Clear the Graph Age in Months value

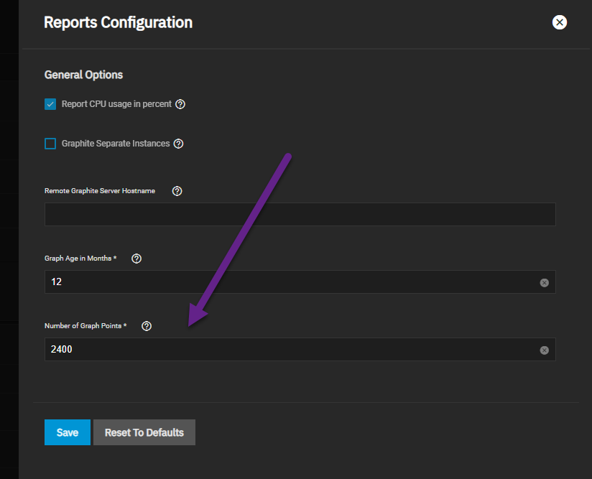[x=544, y=283]
